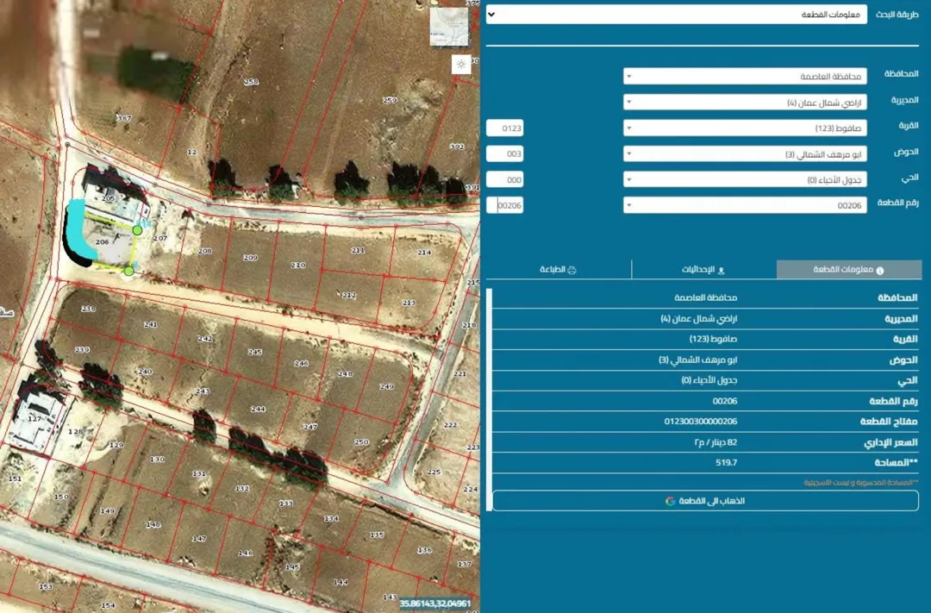Toggle the map brightness sun icon
This screenshot has width=931, height=613.
[x=460, y=64]
